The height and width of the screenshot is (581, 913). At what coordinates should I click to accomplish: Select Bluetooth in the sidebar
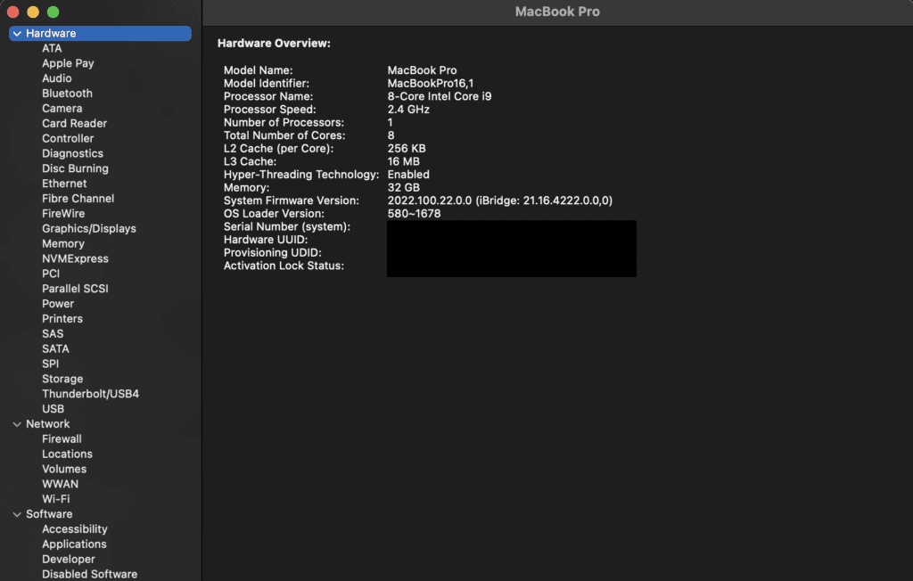pyautogui.click(x=67, y=94)
